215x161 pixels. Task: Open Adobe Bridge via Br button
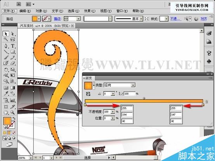click(x=19, y=4)
